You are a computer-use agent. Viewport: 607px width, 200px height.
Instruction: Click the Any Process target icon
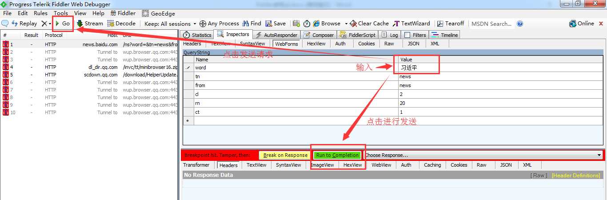pos(203,24)
